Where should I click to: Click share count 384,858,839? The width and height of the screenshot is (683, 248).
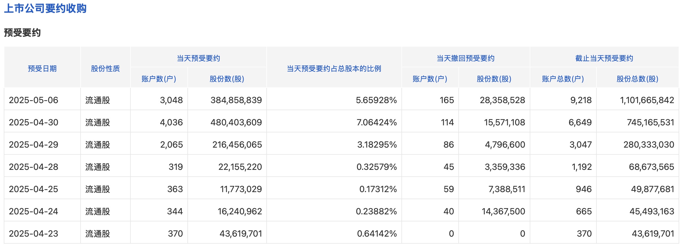click(x=236, y=100)
